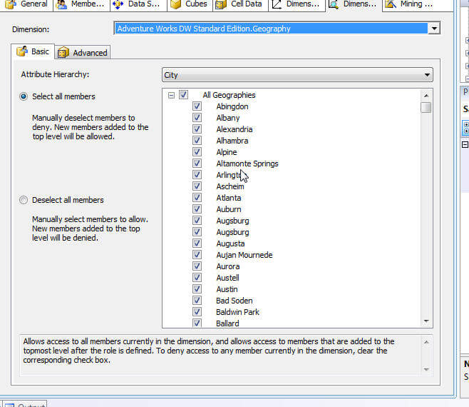The width and height of the screenshot is (469, 407).
Task: Click the Cubes tab cube icon
Action: coord(175,4)
